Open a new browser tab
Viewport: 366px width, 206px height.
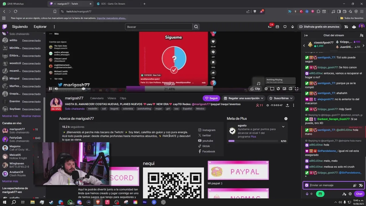point(144,4)
